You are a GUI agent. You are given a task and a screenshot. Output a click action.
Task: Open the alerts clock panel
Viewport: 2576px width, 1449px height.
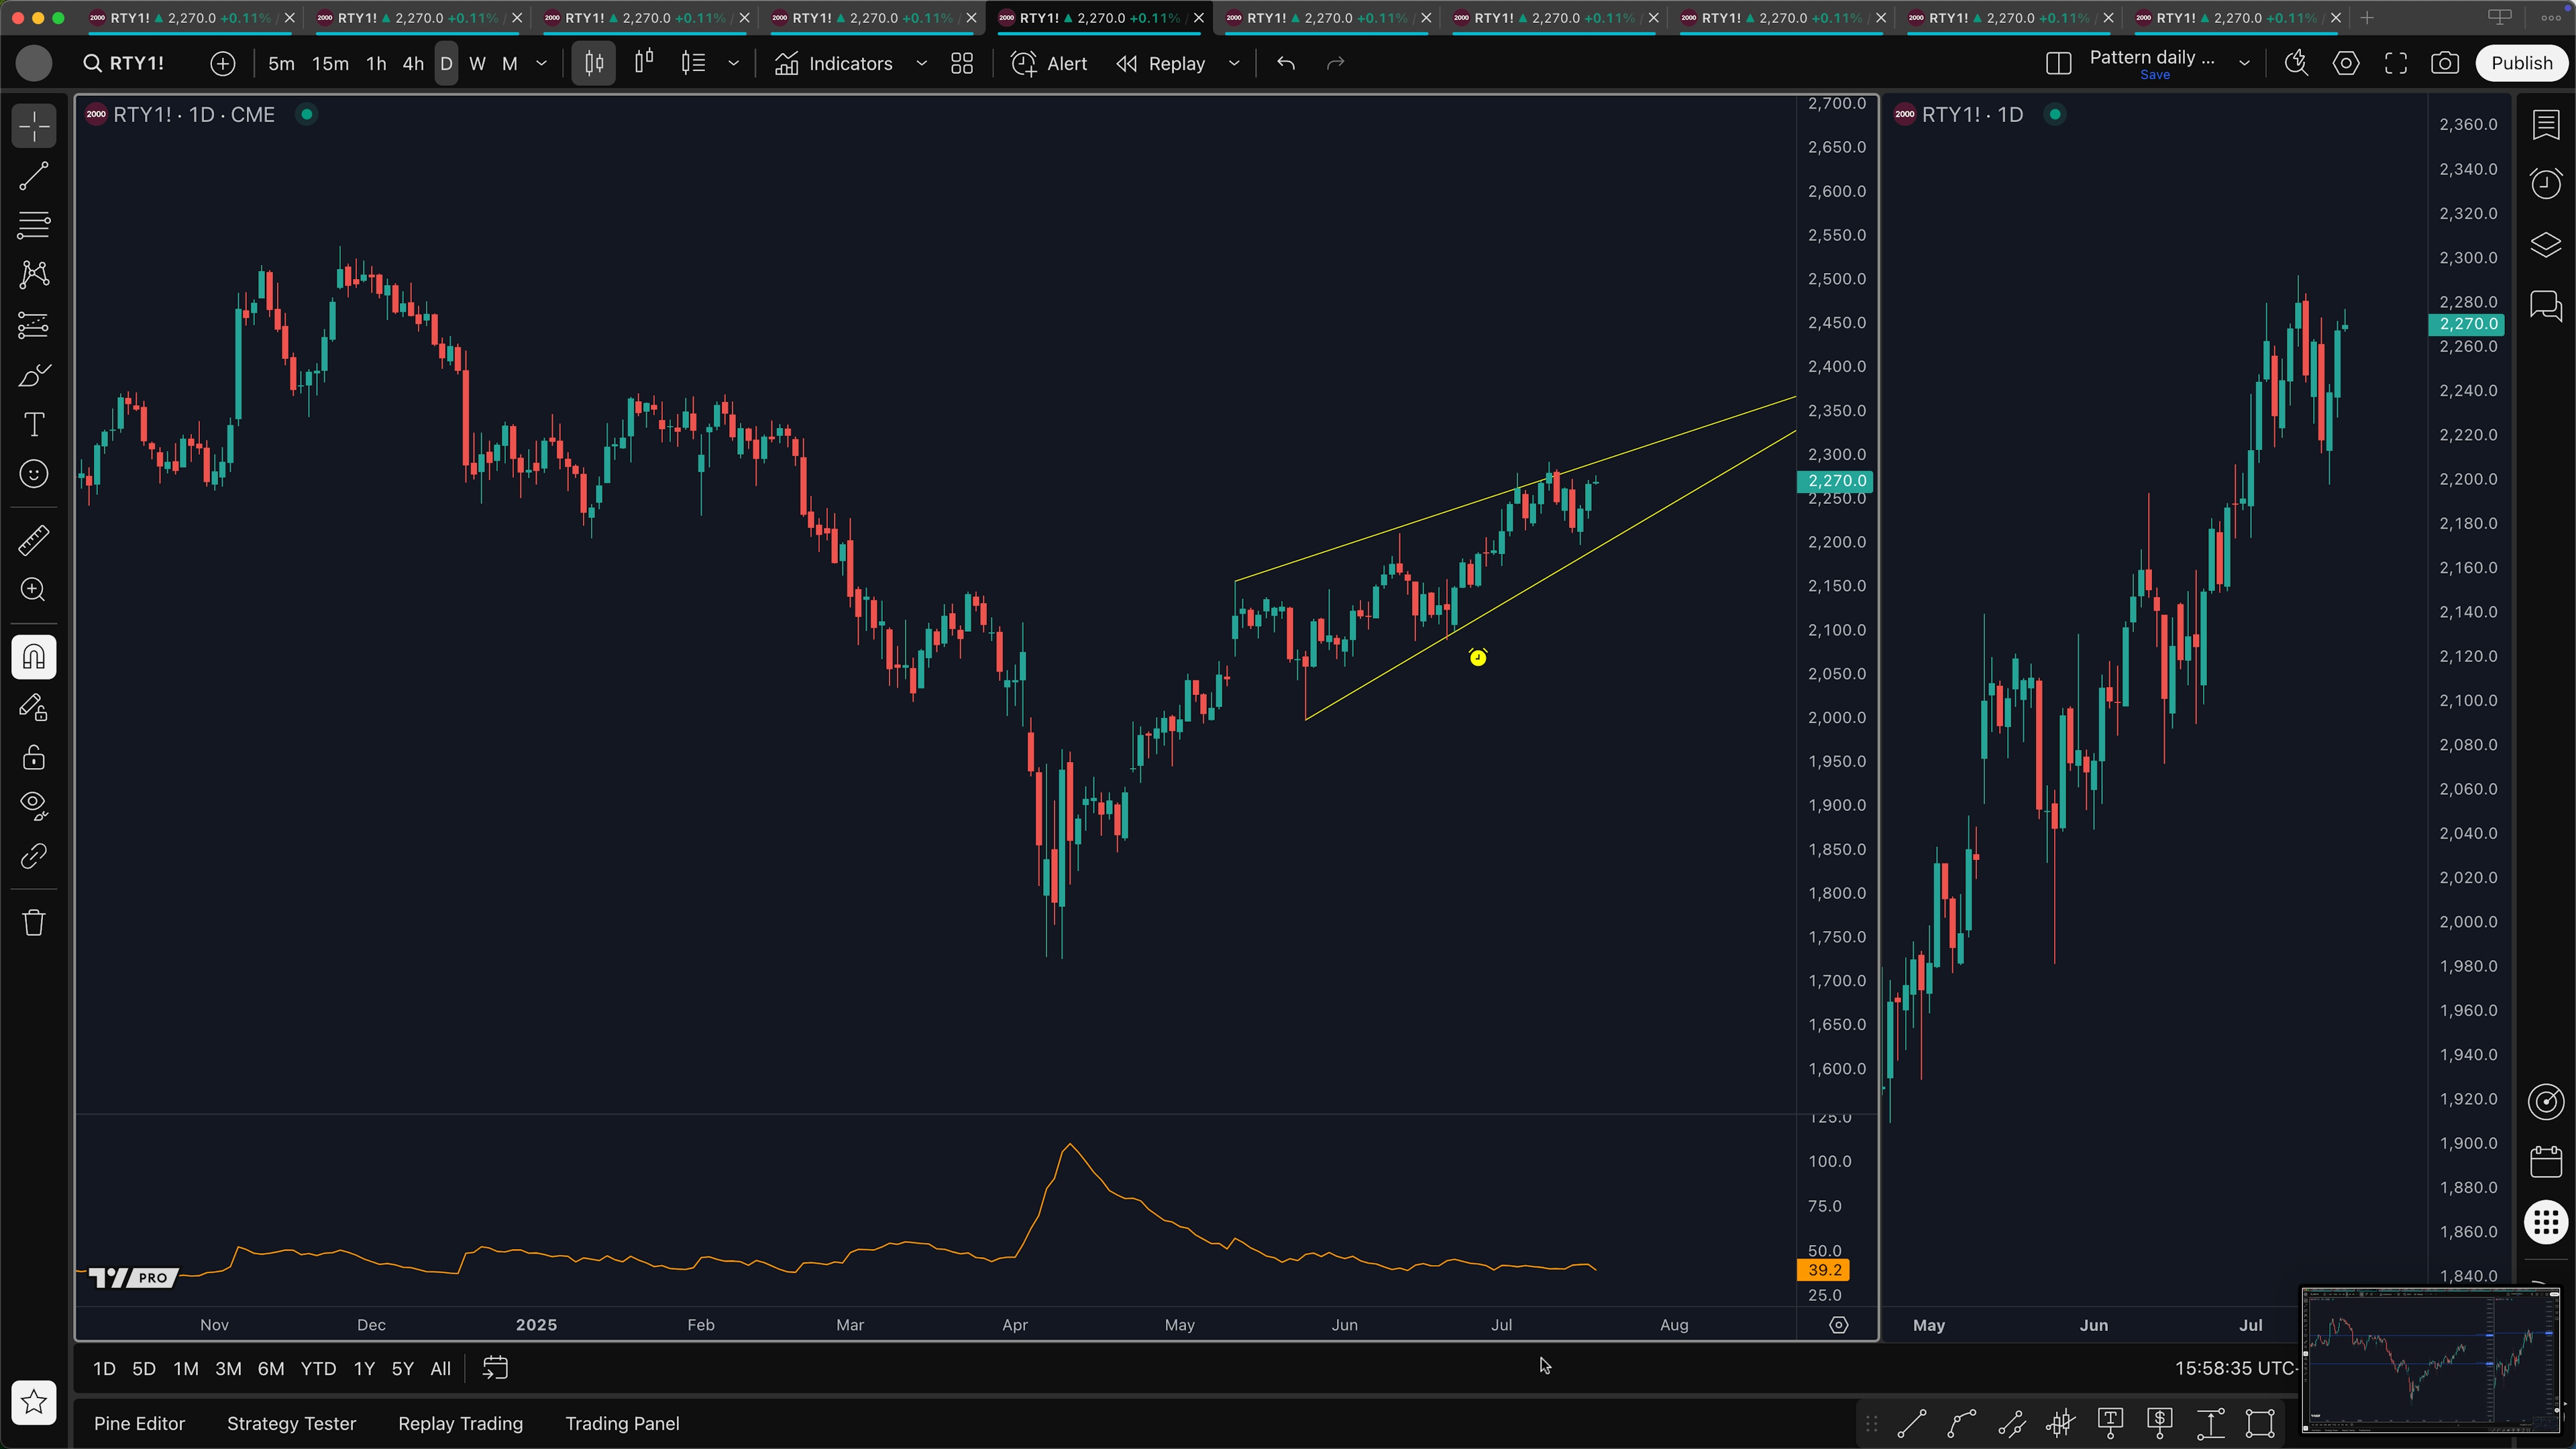2546,184
